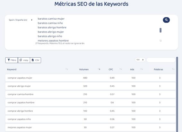Open the Spain / España (es) country selector
The image size is (182, 132).
pyautogui.click(x=21, y=20)
